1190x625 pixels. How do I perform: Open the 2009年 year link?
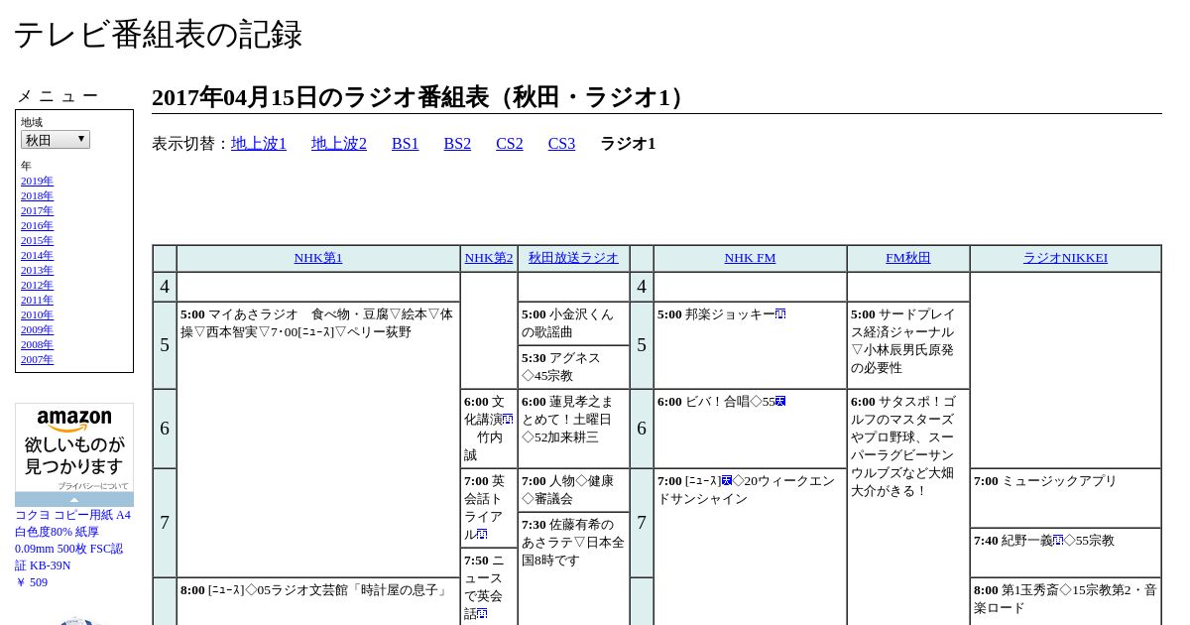(x=37, y=329)
